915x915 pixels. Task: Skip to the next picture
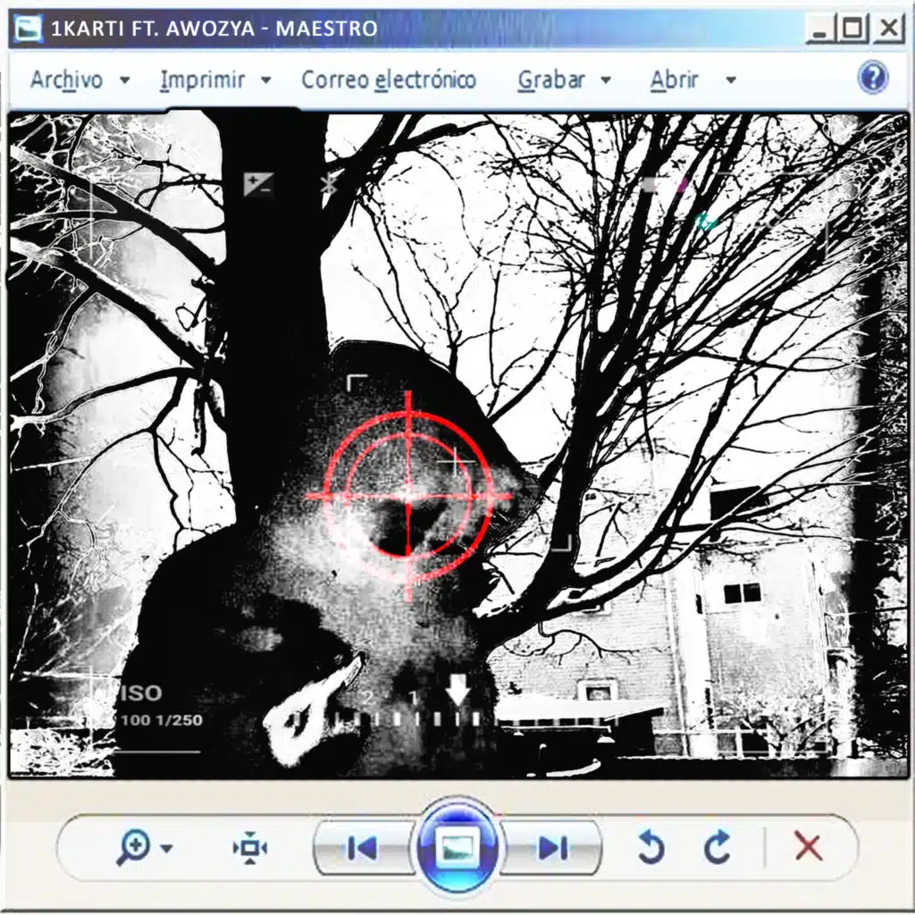(553, 847)
